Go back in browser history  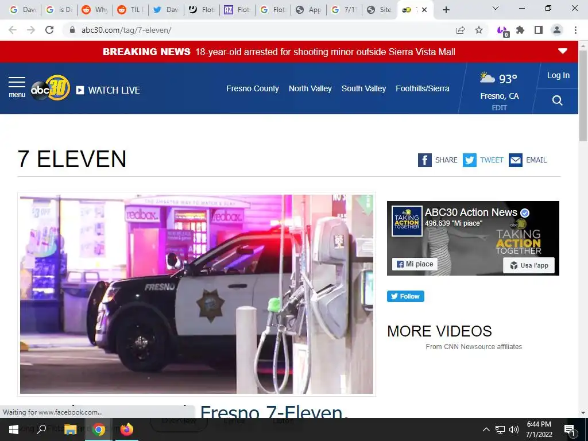pyautogui.click(x=13, y=30)
